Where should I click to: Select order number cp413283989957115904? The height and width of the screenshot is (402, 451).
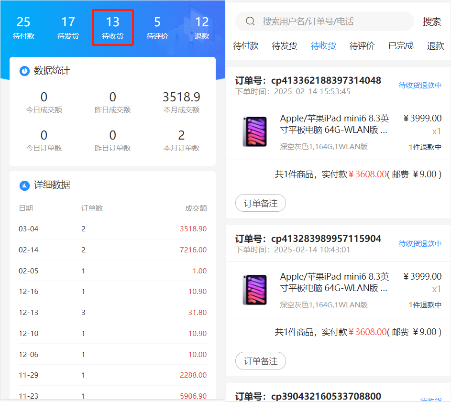point(326,239)
